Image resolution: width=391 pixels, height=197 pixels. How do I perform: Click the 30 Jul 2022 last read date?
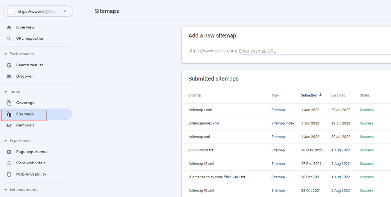click(x=341, y=137)
